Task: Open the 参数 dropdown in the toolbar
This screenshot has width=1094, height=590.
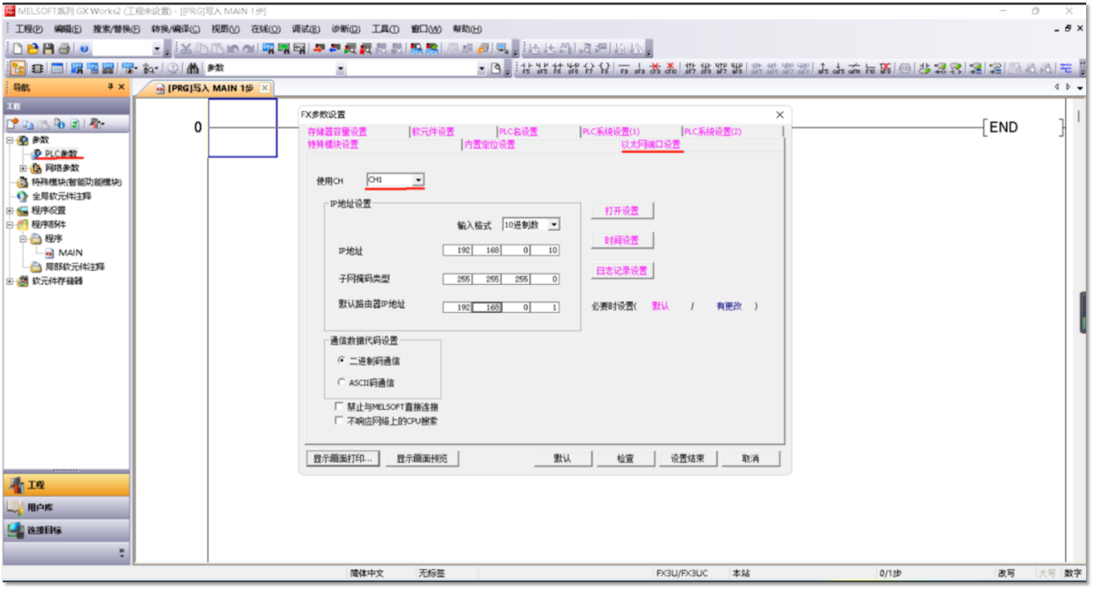Action: point(341,68)
